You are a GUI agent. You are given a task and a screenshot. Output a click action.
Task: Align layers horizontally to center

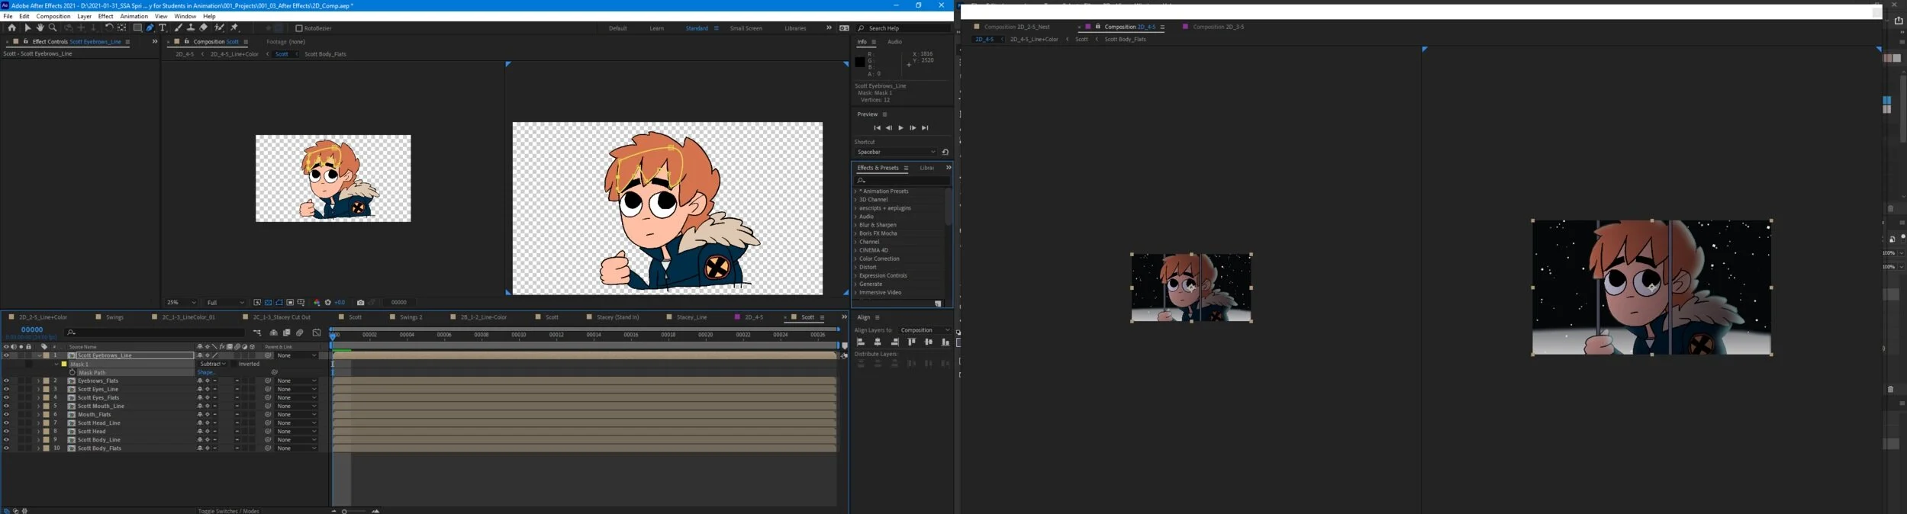pyautogui.click(x=878, y=342)
